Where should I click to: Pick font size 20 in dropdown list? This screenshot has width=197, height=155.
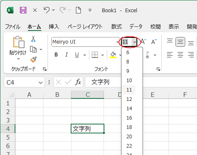(129, 137)
